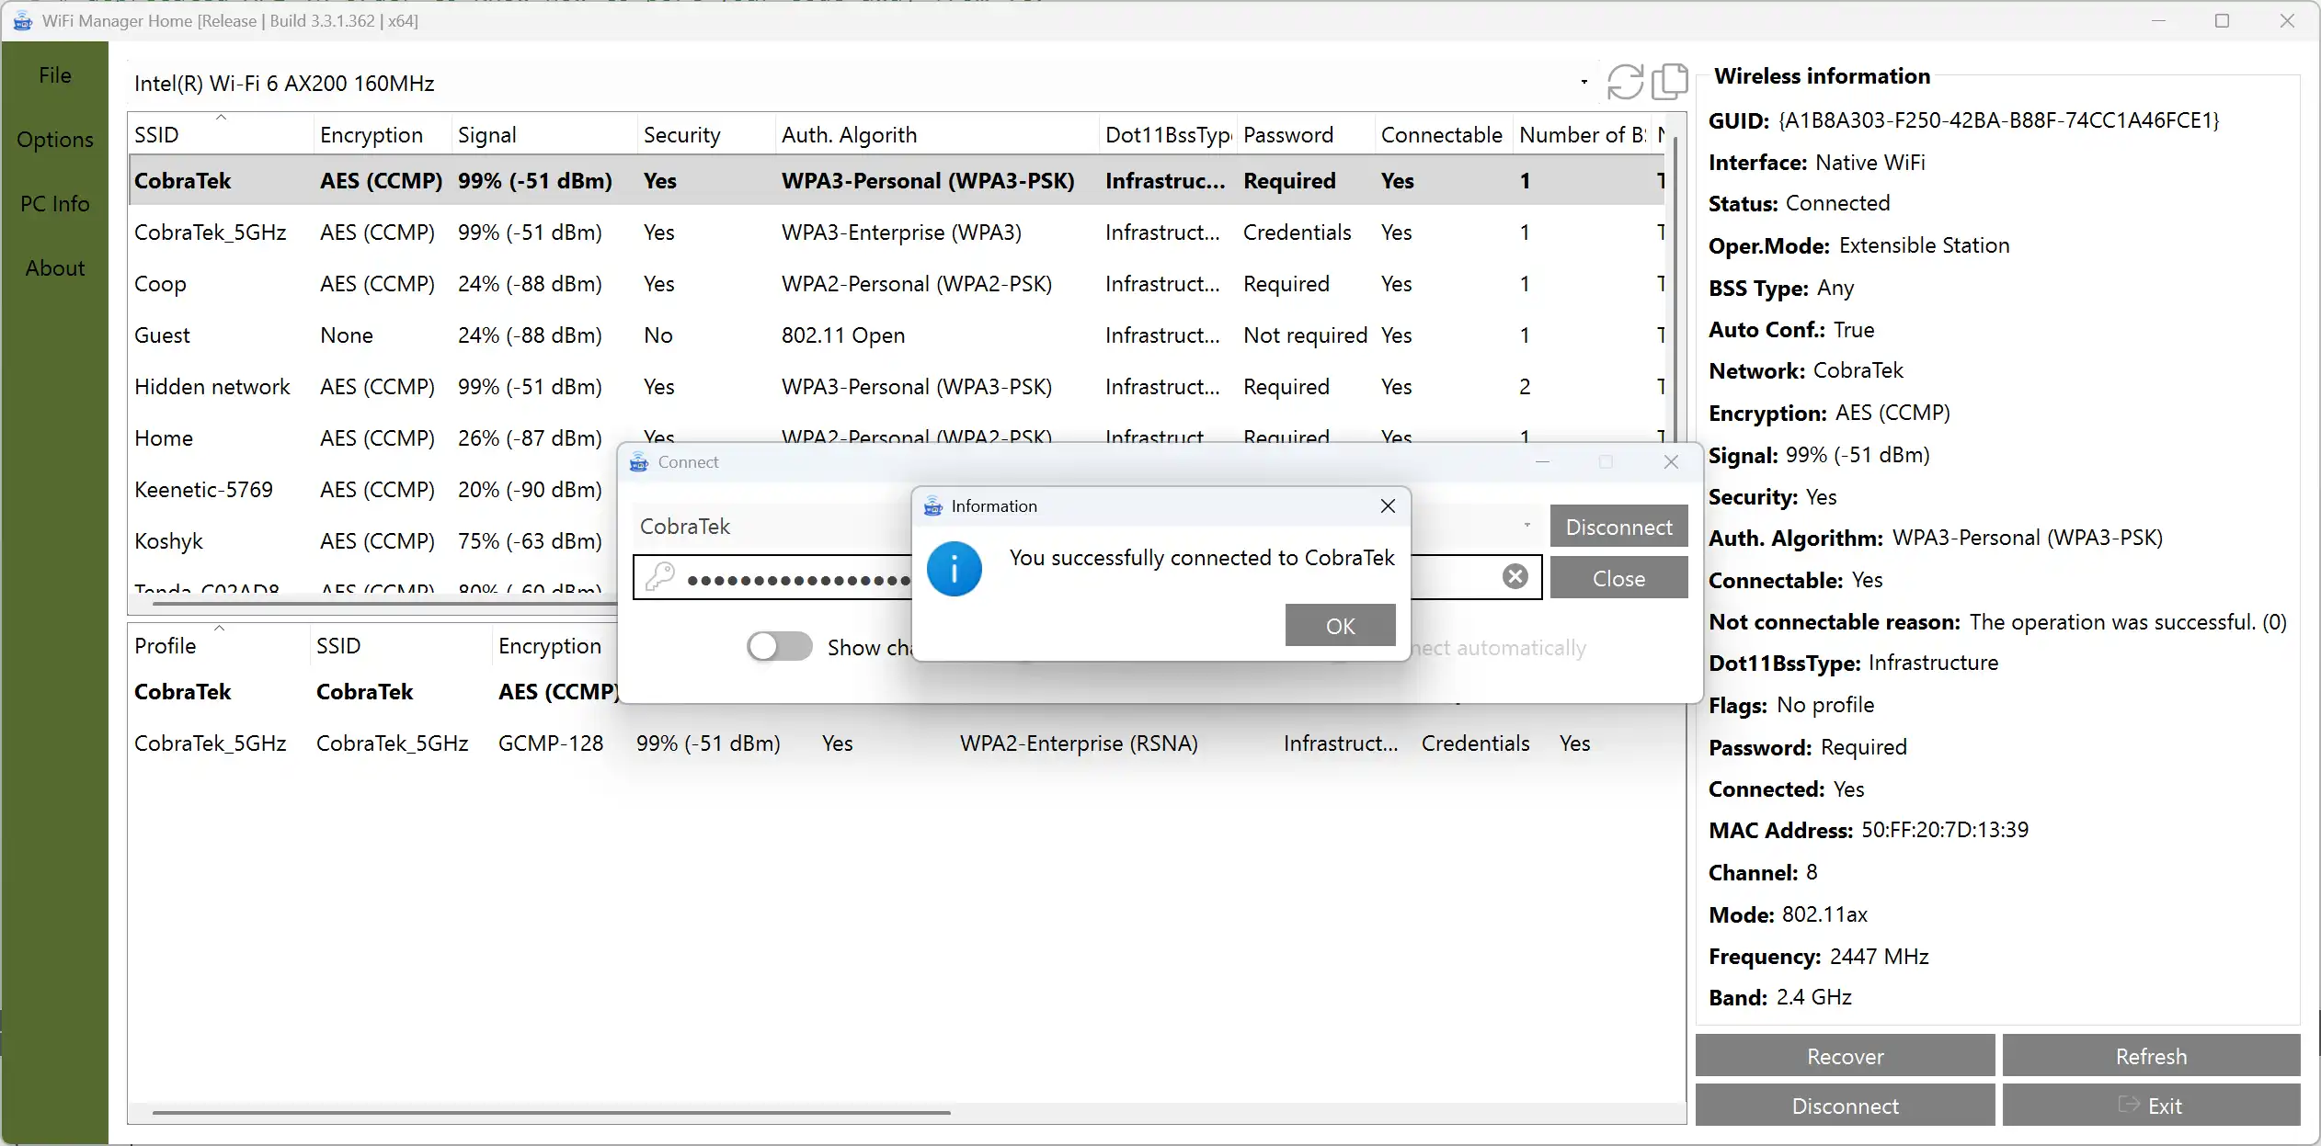Close the Connect dialog window
The width and height of the screenshot is (2321, 1146).
1671,462
